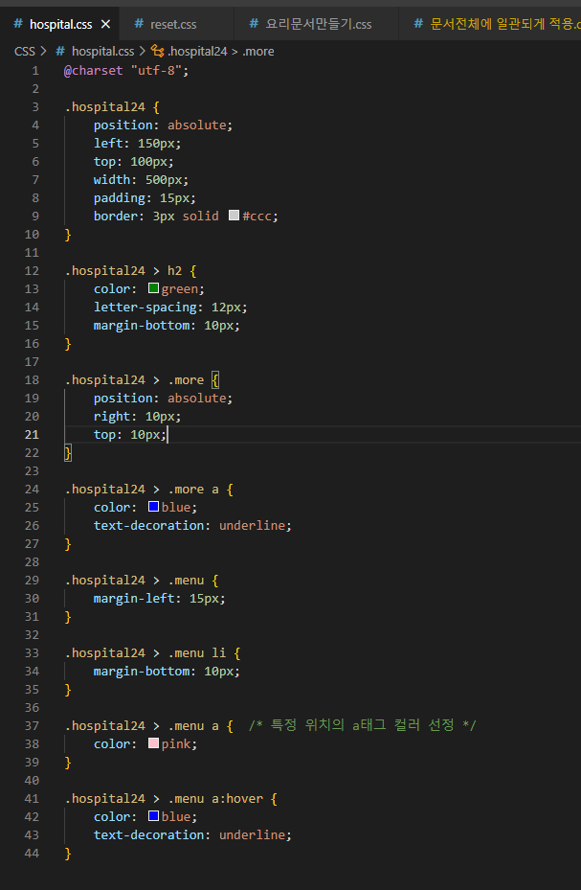Viewport: 581px width, 890px height.
Task: Click line number 21 in the gutter
Action: [33, 434]
